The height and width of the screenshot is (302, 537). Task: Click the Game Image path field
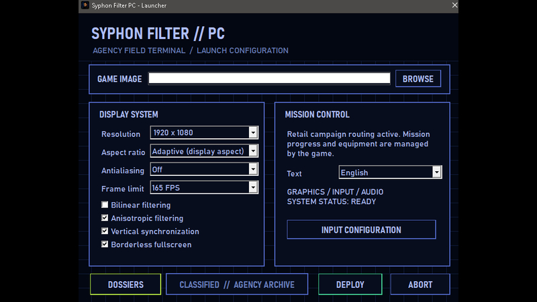269,79
